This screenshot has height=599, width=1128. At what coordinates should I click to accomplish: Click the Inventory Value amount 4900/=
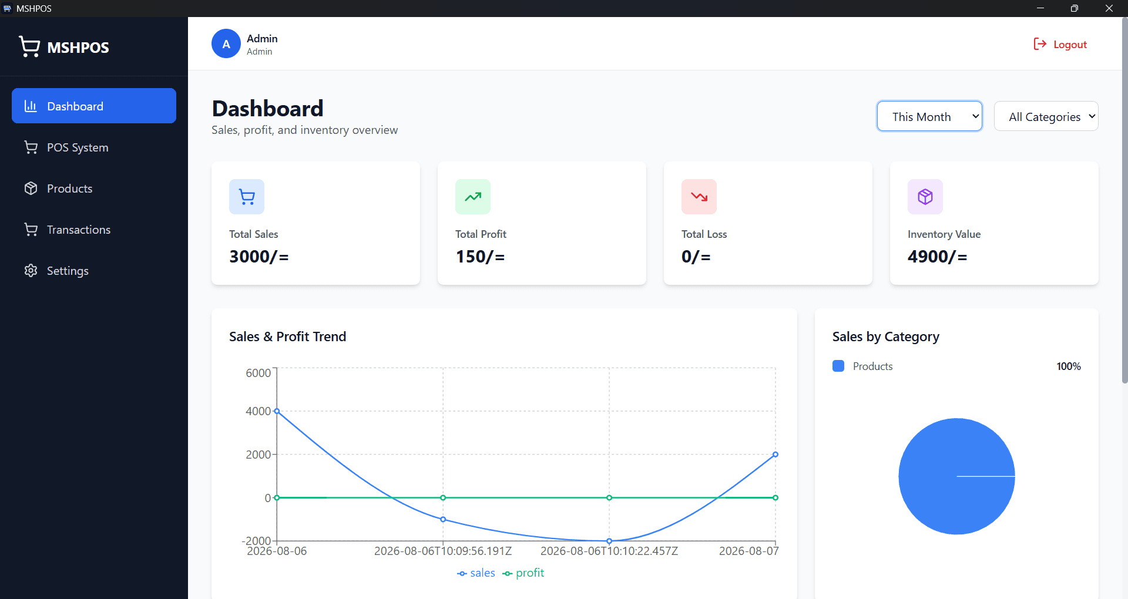938,257
